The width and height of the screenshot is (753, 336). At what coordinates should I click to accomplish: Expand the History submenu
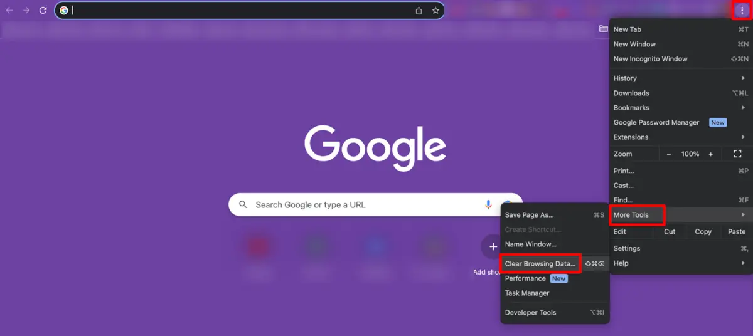(681, 78)
